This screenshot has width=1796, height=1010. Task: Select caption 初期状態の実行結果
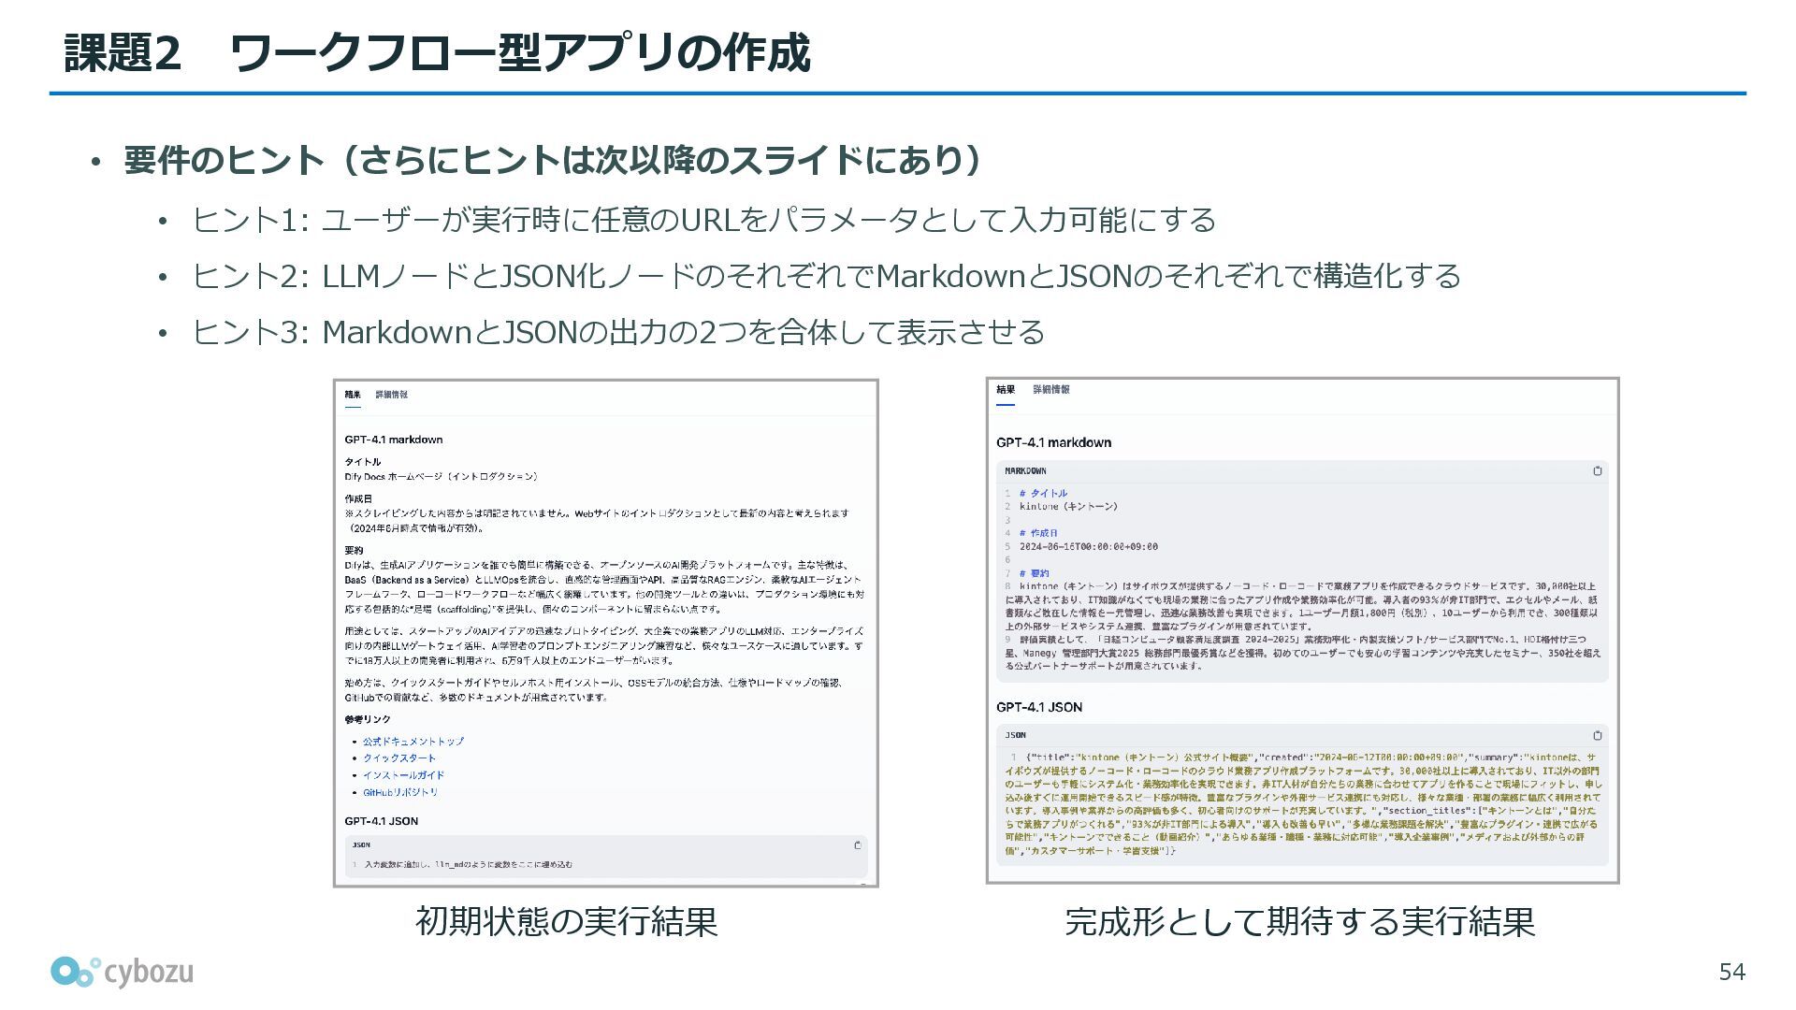click(566, 922)
